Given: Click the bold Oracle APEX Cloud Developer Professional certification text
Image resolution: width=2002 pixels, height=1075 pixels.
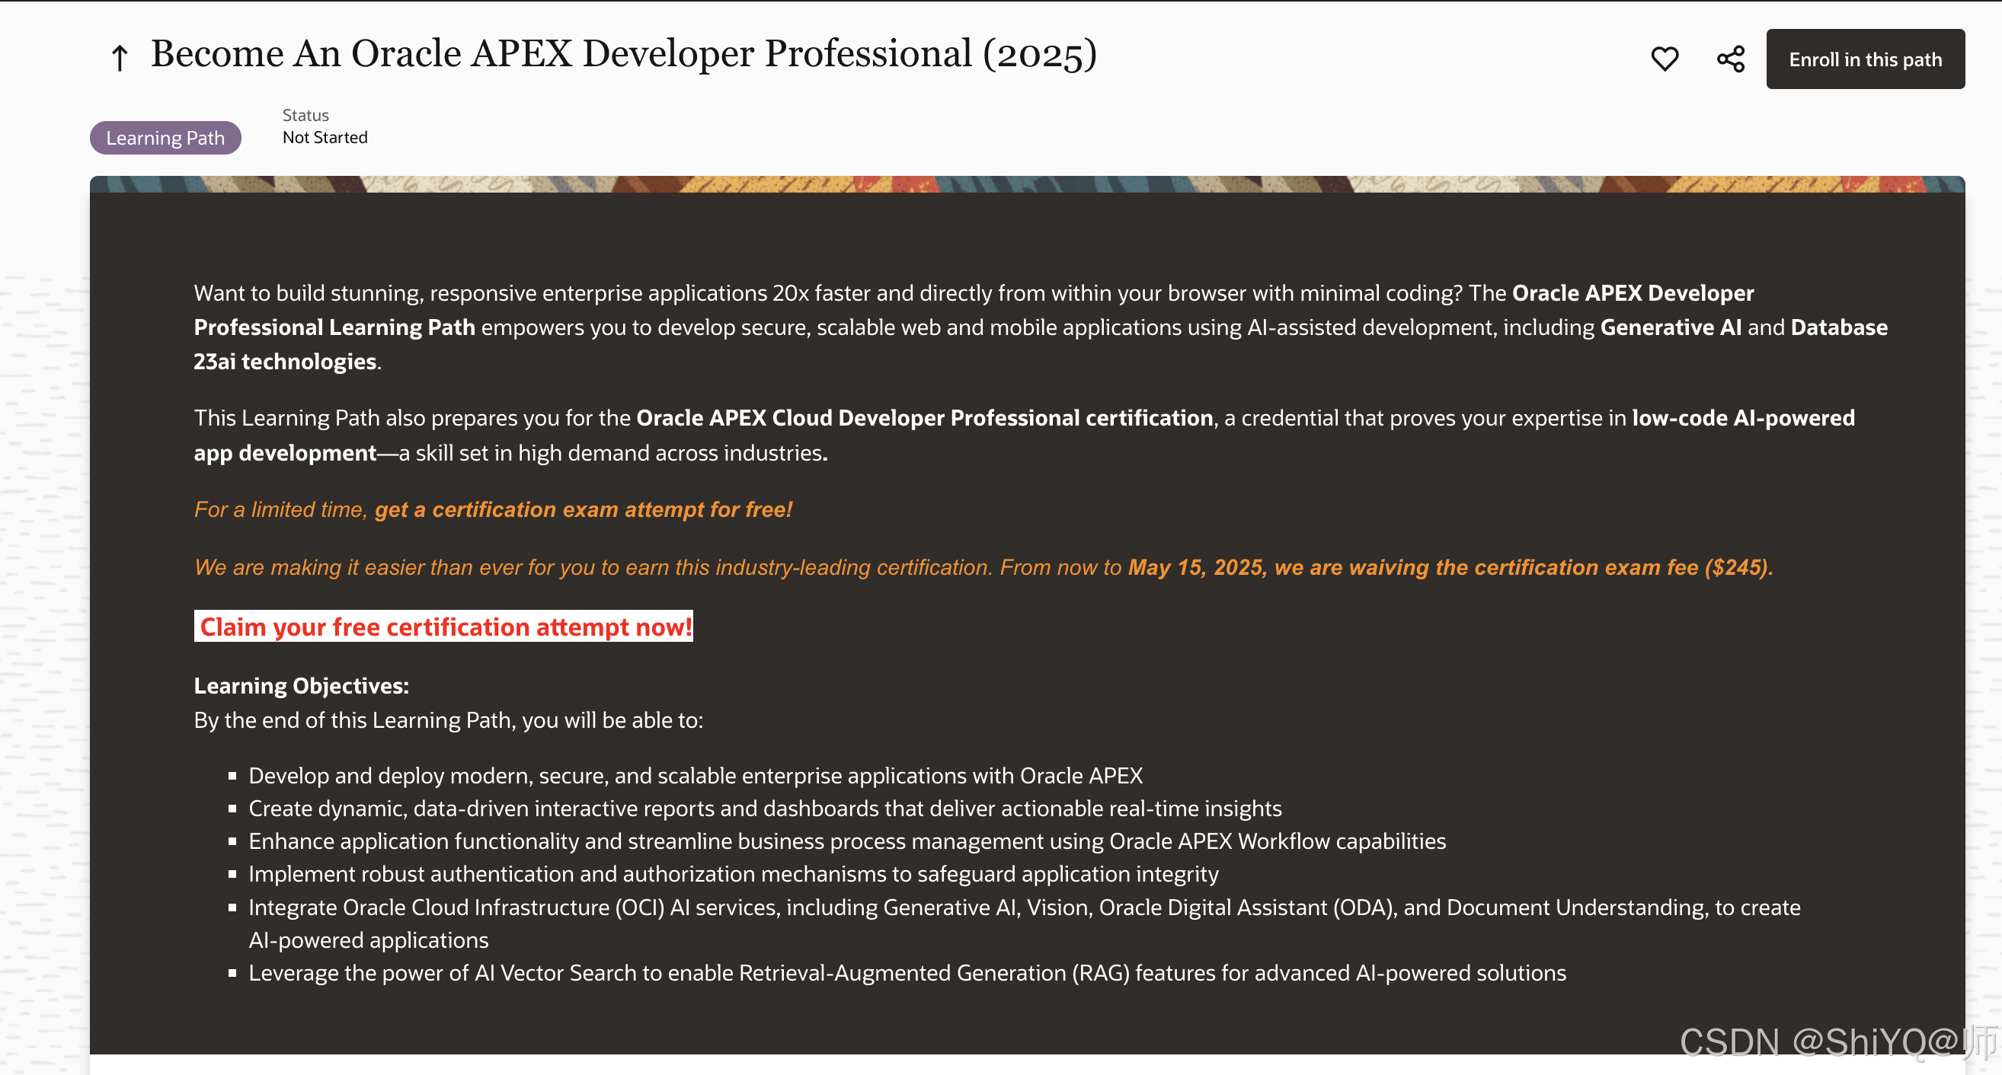Looking at the screenshot, I should 924,418.
